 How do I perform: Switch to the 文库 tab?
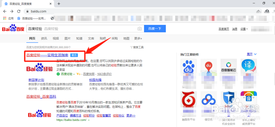point(91,39)
